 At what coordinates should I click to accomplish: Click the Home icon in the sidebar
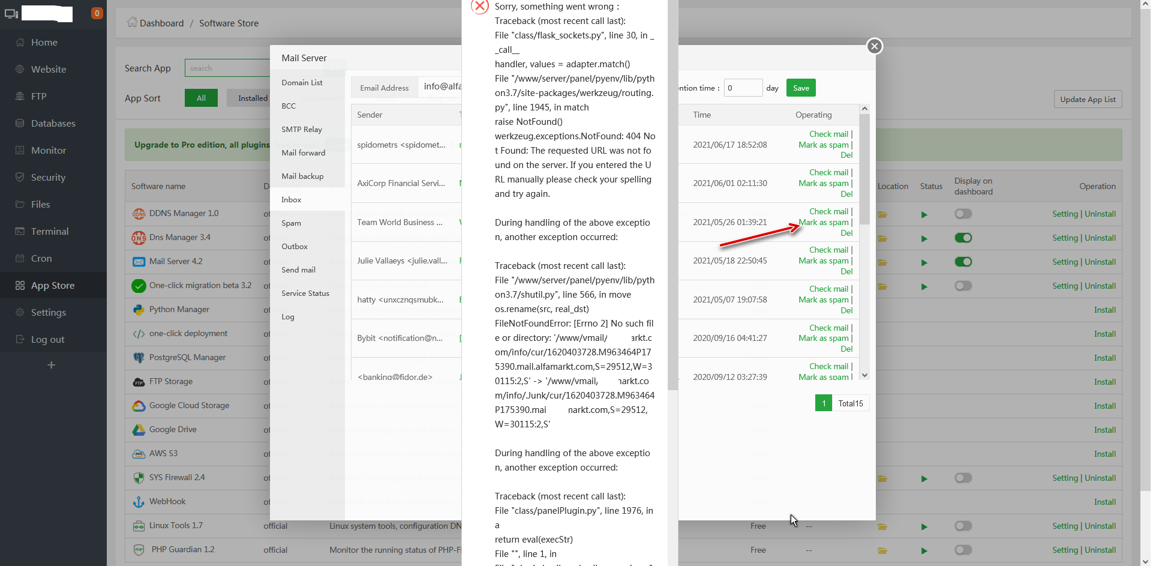pos(20,43)
